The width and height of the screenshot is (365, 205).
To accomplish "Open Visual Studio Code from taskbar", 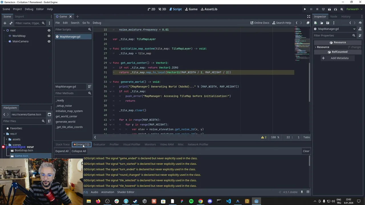I will (228, 201).
